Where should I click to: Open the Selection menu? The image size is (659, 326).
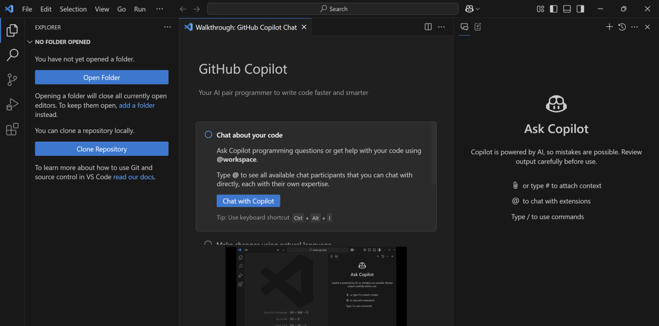(x=73, y=9)
